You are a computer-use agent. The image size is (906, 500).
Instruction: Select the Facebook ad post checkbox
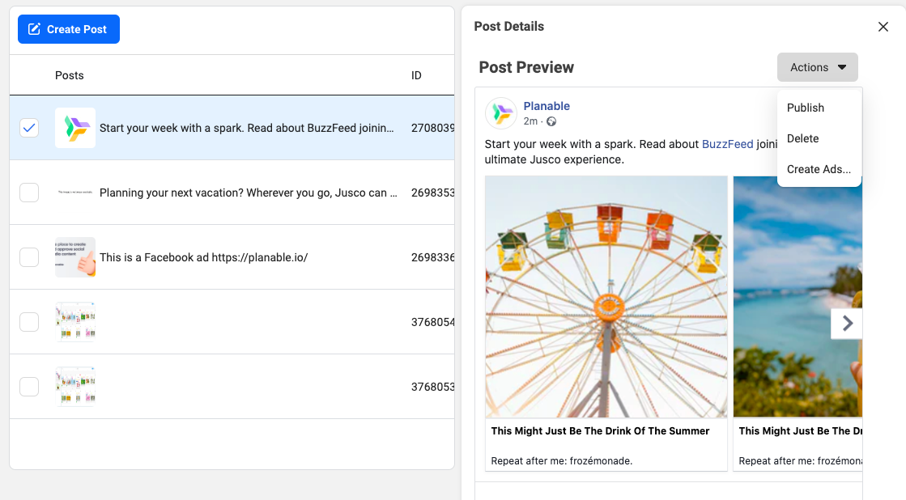(29, 257)
